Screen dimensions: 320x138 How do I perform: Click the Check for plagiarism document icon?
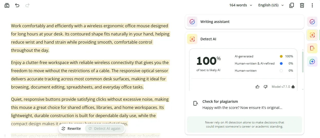[196, 103]
